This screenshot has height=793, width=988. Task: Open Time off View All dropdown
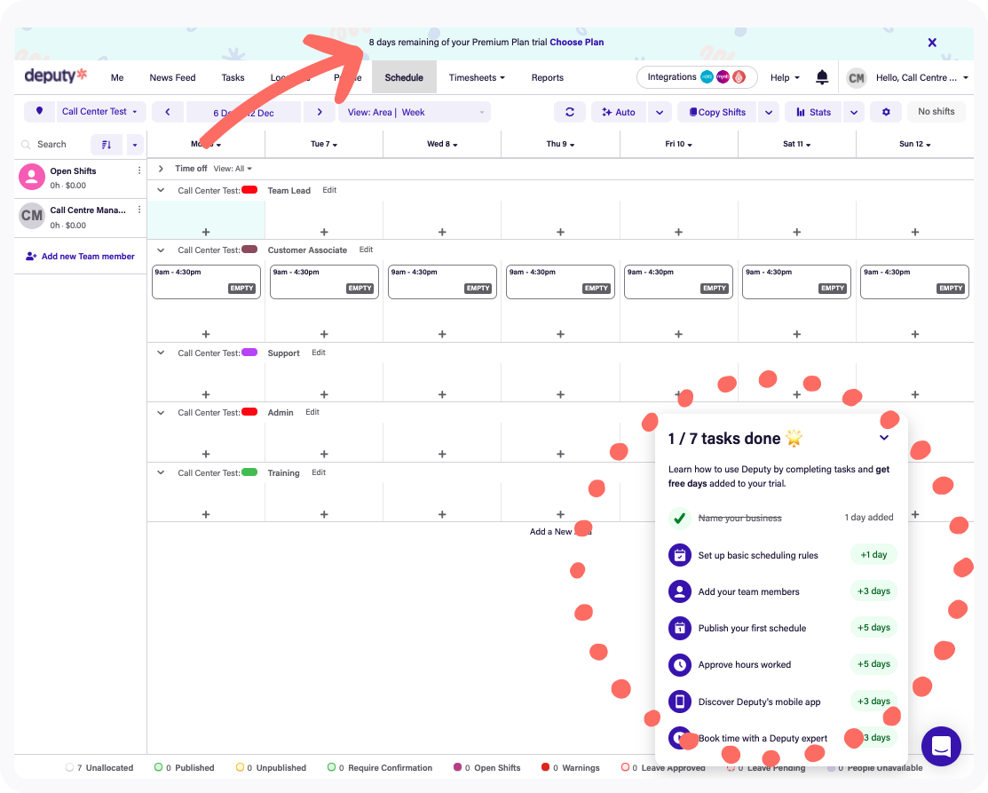pos(233,169)
